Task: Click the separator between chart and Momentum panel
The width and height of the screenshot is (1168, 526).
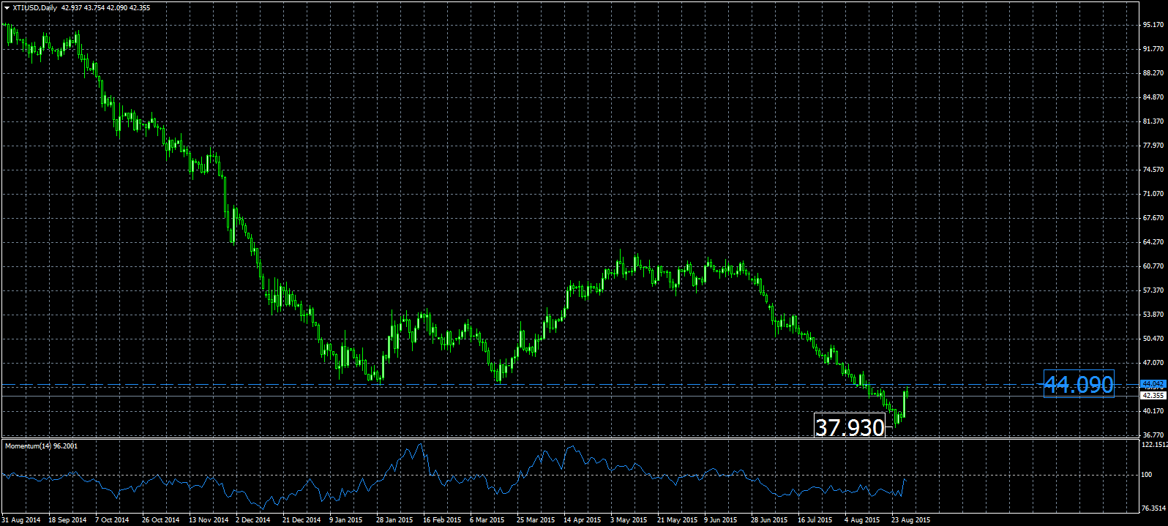Action: click(x=571, y=438)
